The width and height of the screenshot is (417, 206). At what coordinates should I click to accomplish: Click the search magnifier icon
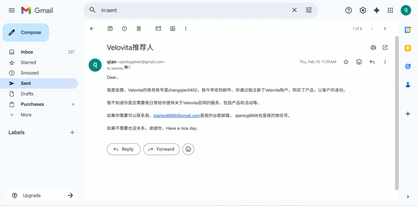pos(92,10)
